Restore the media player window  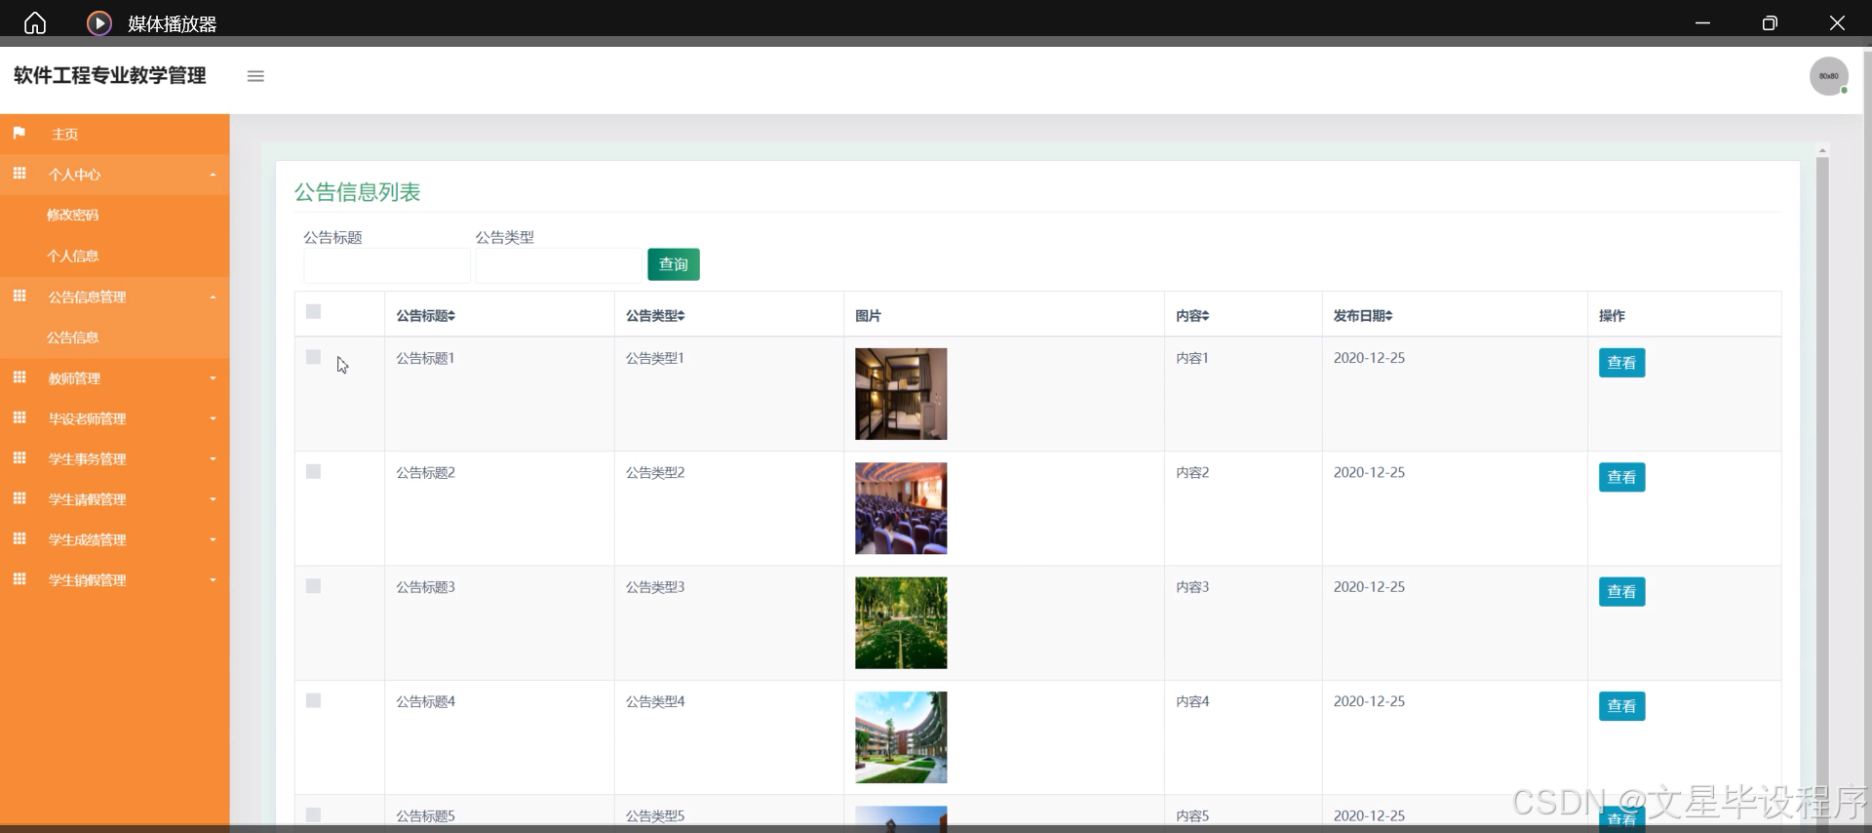[1770, 22]
